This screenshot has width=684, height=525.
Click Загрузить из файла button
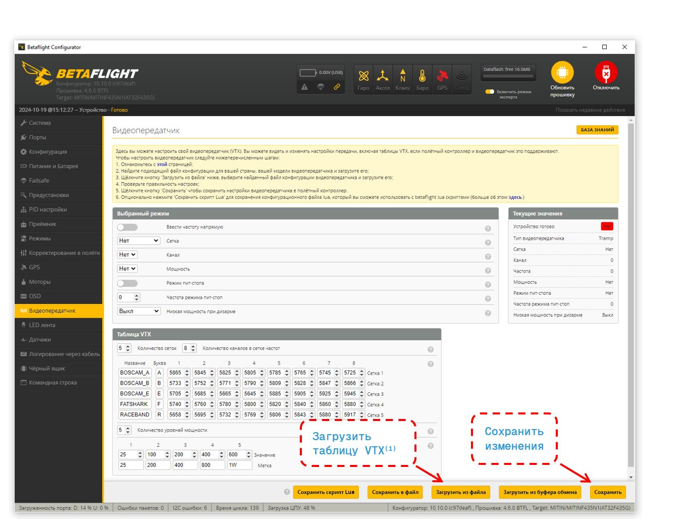pyautogui.click(x=461, y=492)
